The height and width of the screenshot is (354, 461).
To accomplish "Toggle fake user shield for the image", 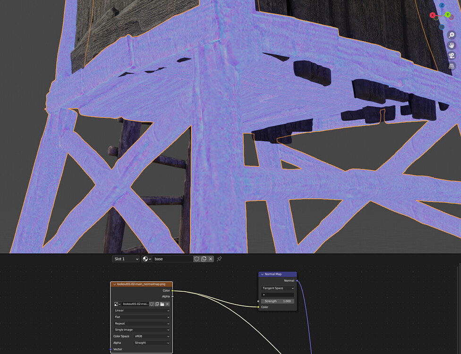I will [x=152, y=304].
